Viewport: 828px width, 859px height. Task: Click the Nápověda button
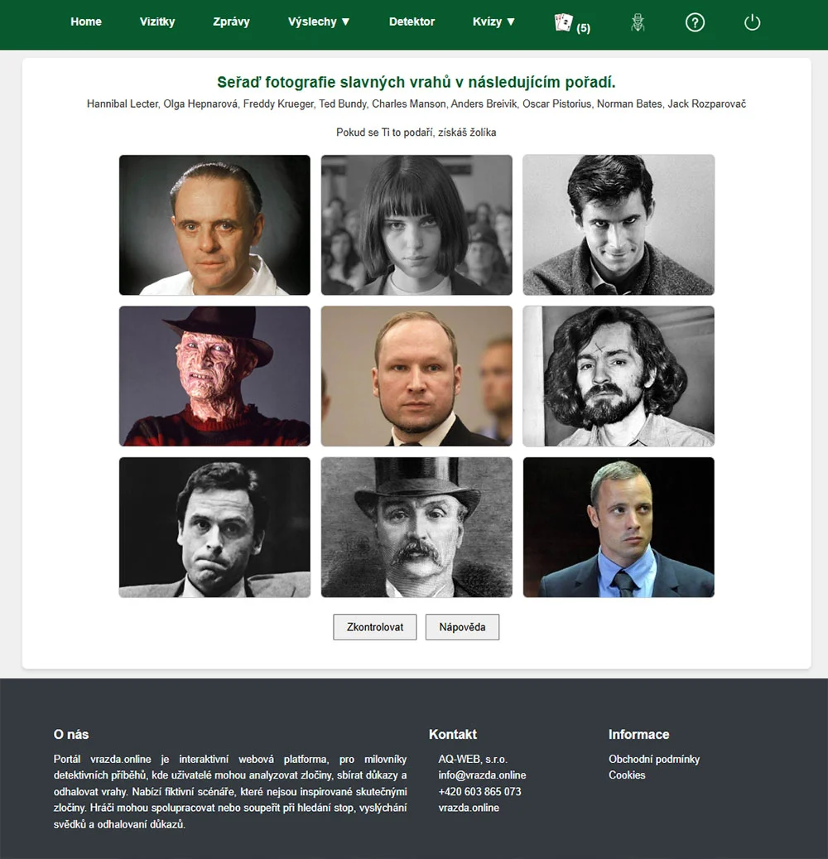(x=462, y=627)
